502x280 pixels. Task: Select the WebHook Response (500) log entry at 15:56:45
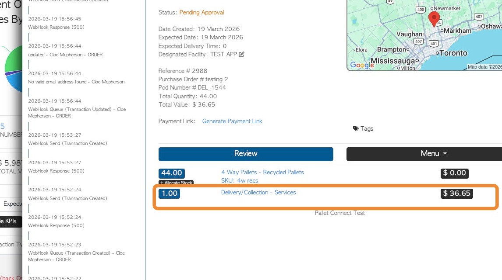[56, 23]
